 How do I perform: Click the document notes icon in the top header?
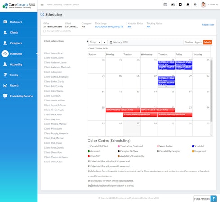click(180, 4)
